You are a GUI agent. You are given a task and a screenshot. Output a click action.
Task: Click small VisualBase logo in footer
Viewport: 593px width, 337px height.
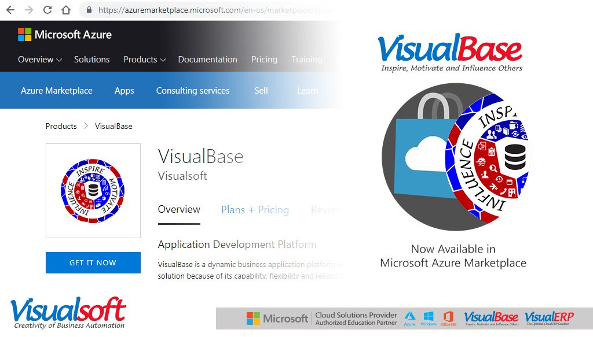pos(491,319)
